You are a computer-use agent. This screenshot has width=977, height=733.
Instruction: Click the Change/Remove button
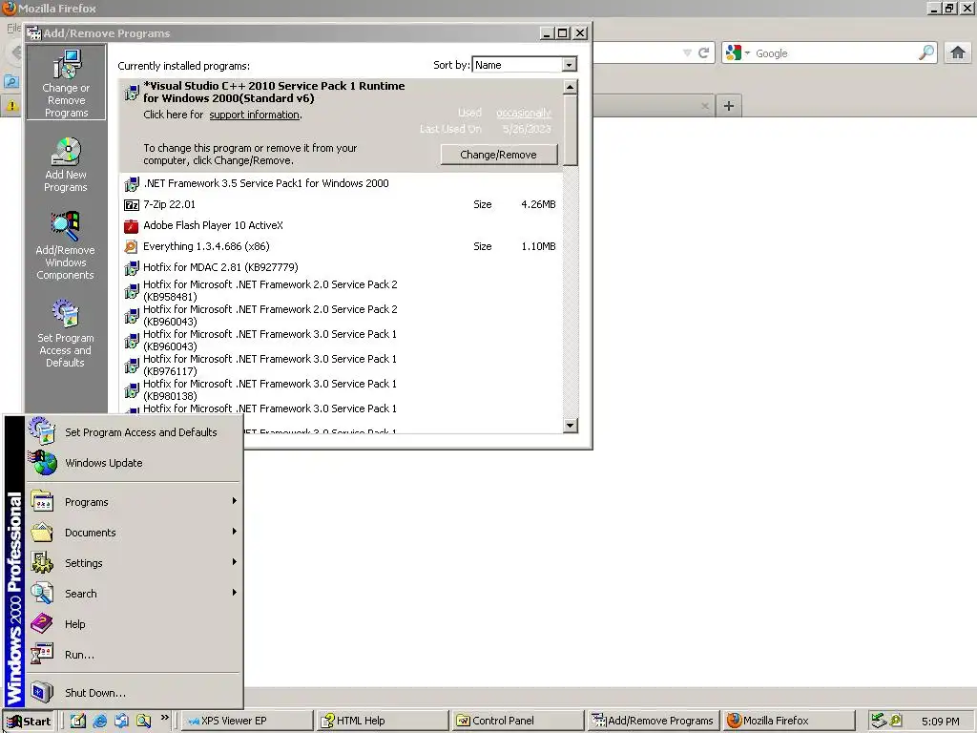(498, 155)
